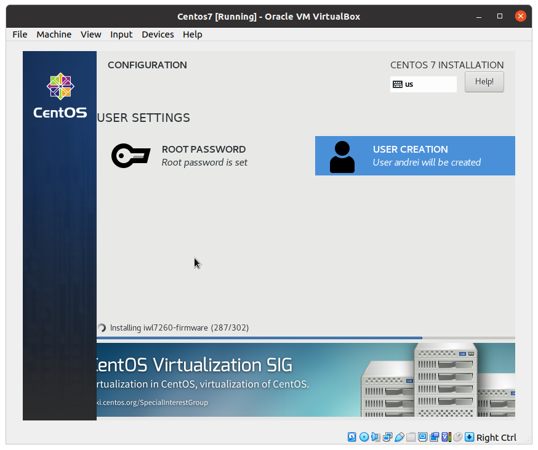Click the CentOS logo in sidebar
Image resolution: width=538 pixels, height=450 pixels.
click(x=60, y=95)
